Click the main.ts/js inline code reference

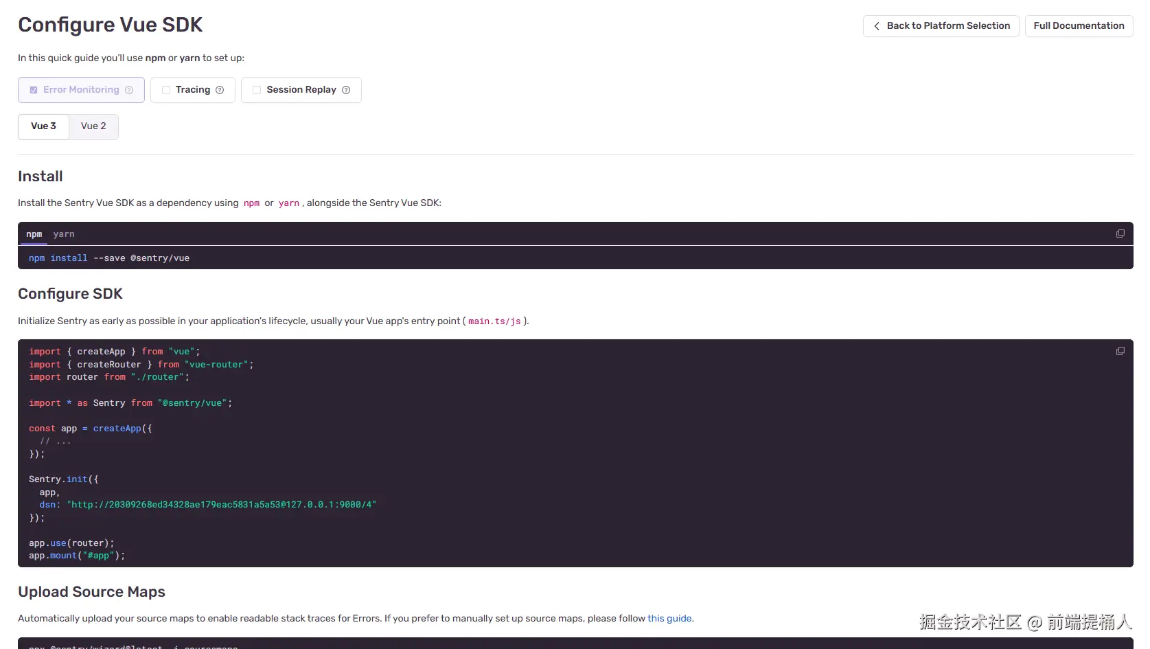[x=495, y=321]
